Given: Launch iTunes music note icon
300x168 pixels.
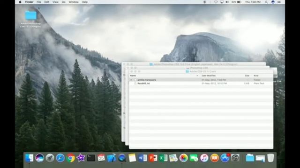Looking at the screenshot, I should pos(204,158).
